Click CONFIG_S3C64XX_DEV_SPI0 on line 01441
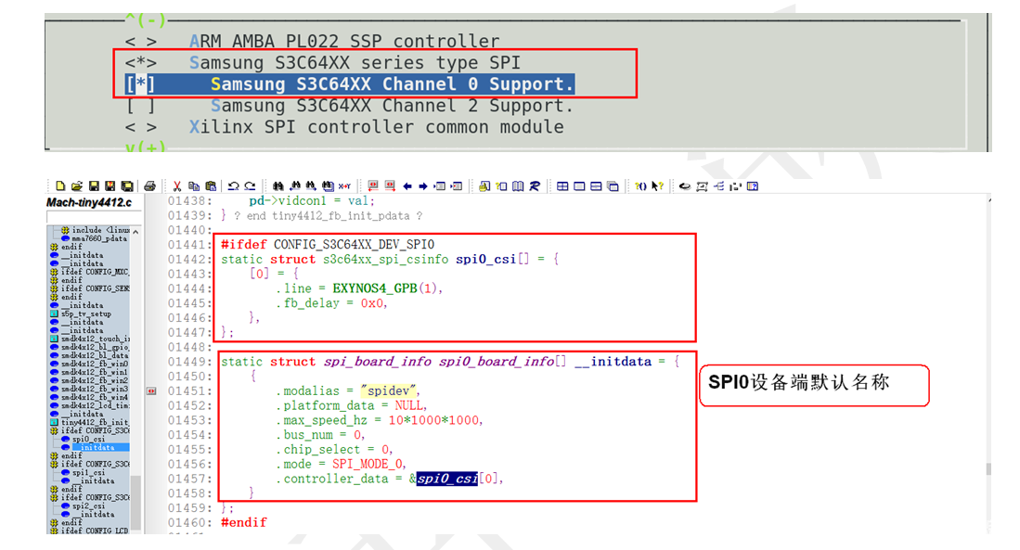The image size is (1020, 550). coord(354,245)
